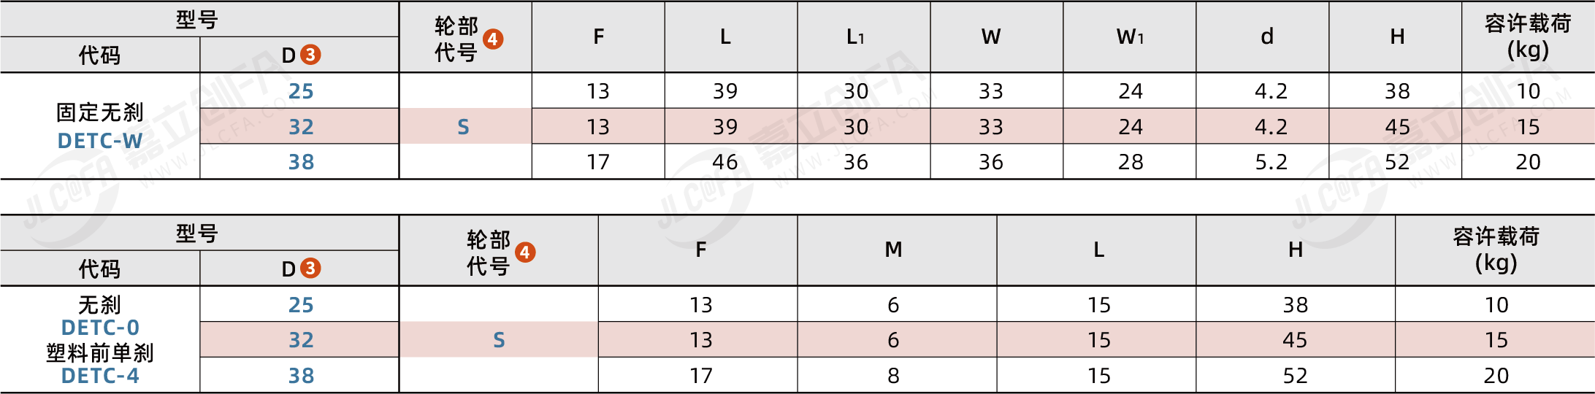The height and width of the screenshot is (394, 1595).
Task: Open the DETC-4 model code link
Action: point(100,376)
